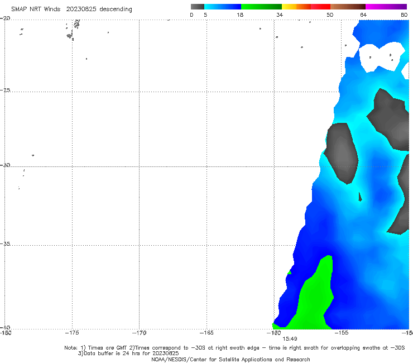Click the latitude label "-35"

(5, 244)
